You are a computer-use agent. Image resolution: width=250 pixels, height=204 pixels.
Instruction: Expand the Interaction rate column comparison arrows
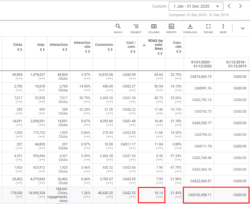[x=87, y=51]
